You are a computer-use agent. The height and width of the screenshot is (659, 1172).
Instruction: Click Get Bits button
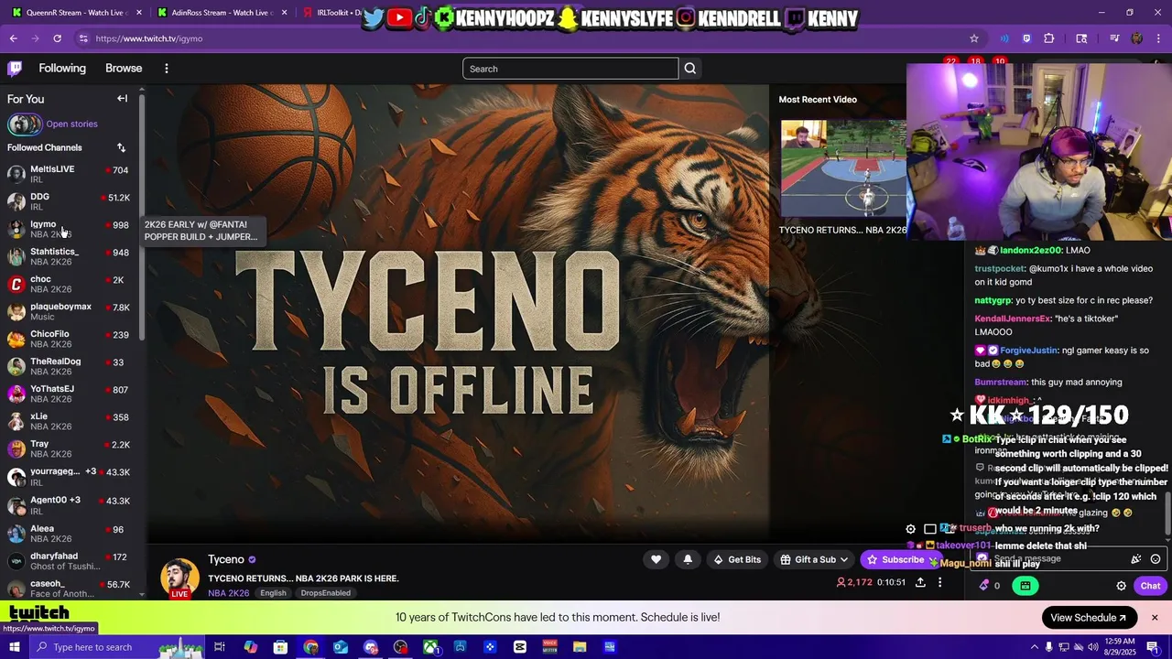(737, 559)
